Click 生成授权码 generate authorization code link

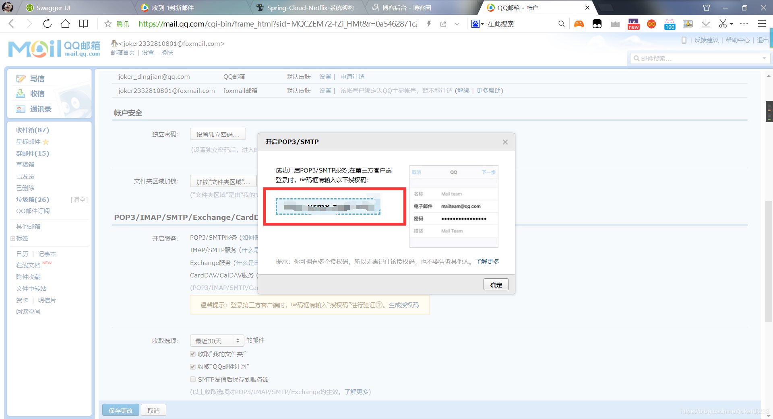[404, 305]
